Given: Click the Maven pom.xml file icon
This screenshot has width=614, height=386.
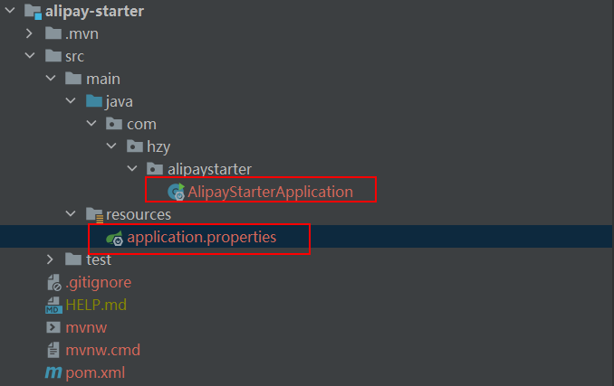Looking at the screenshot, I should [x=53, y=372].
